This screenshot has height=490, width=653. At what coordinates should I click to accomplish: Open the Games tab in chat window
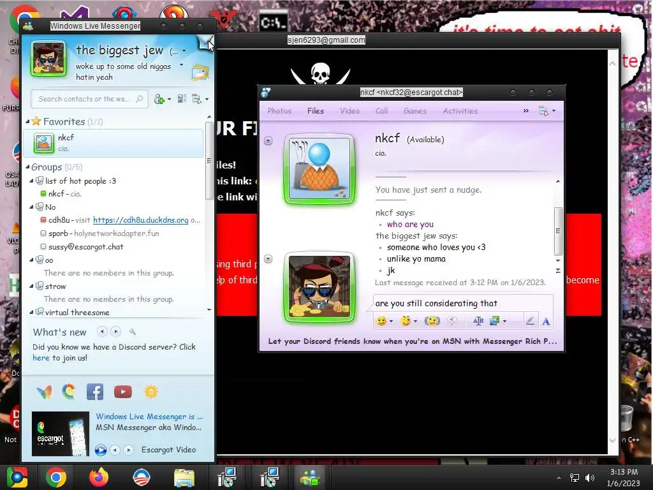(x=415, y=111)
